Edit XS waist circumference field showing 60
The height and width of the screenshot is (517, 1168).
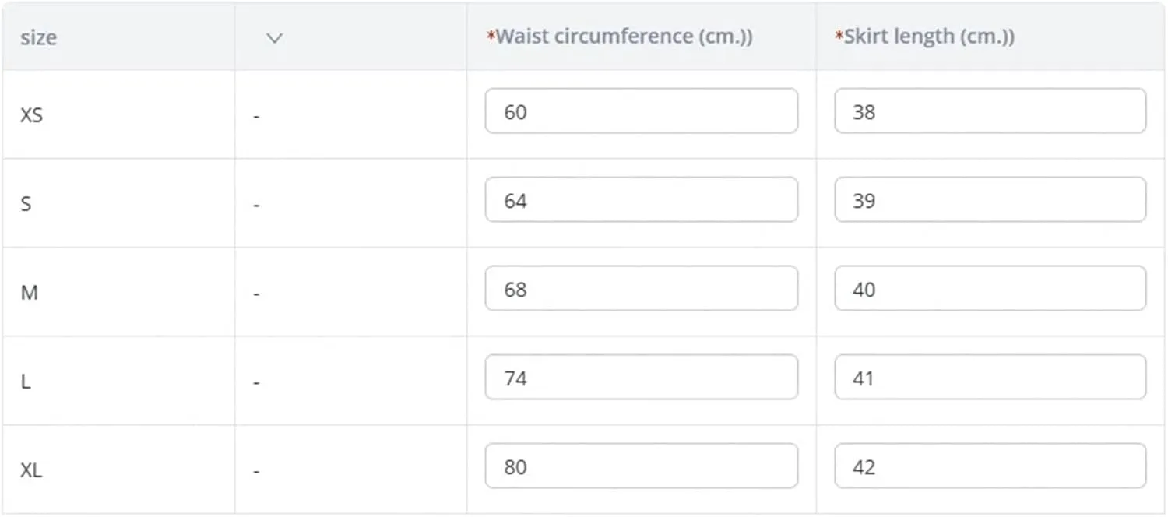tap(642, 111)
